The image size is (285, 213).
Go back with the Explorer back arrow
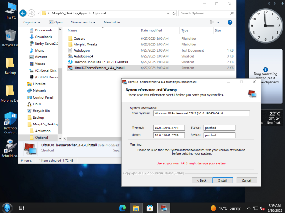[x=23, y=13]
